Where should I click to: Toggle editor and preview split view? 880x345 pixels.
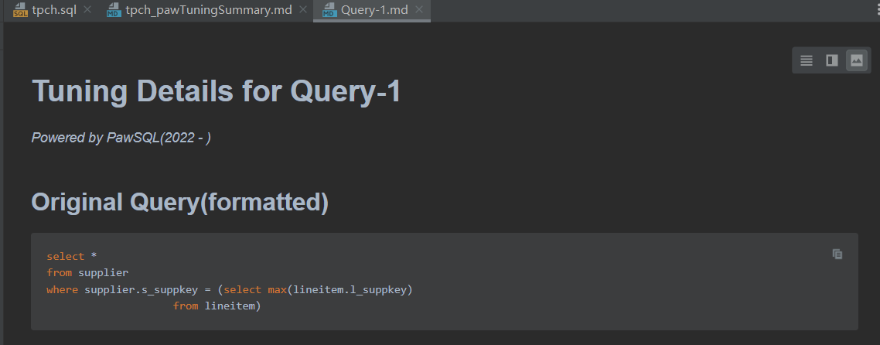[831, 60]
